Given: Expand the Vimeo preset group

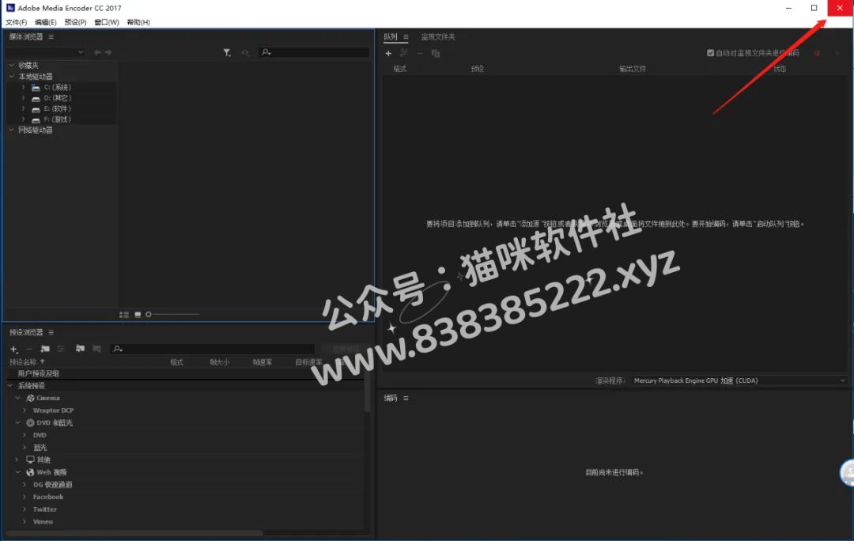Looking at the screenshot, I should tap(25, 522).
